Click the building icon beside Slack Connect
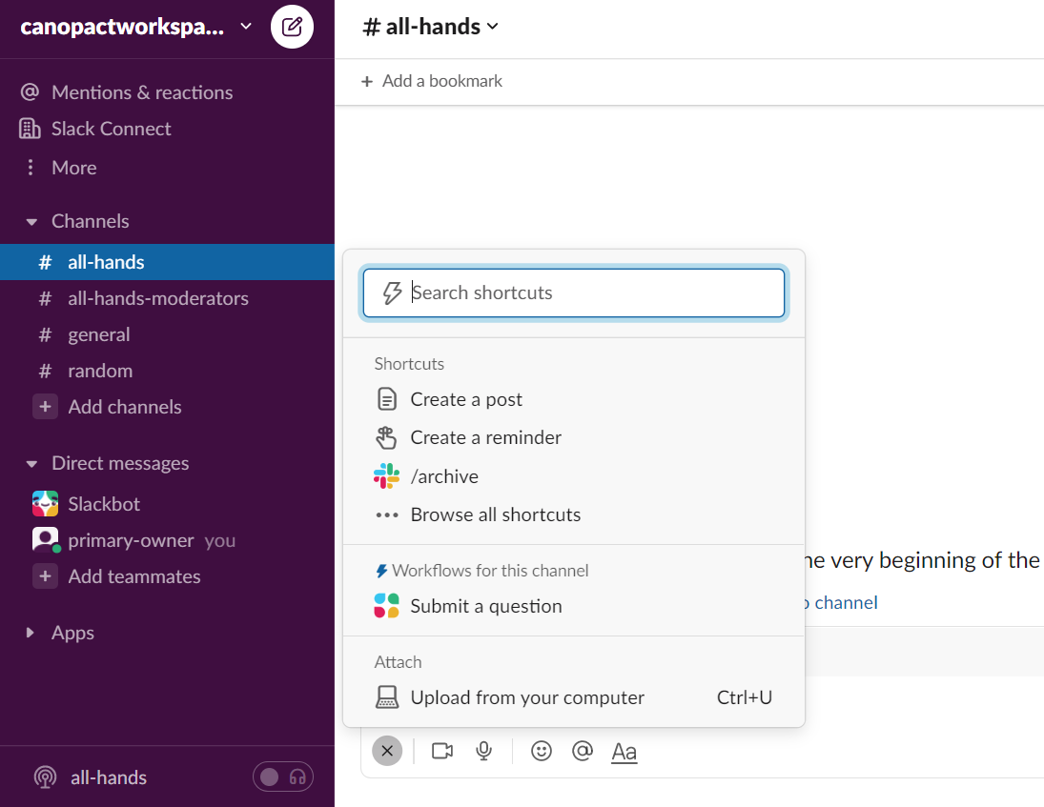Screen dimensions: 1044x807 (x=30, y=129)
